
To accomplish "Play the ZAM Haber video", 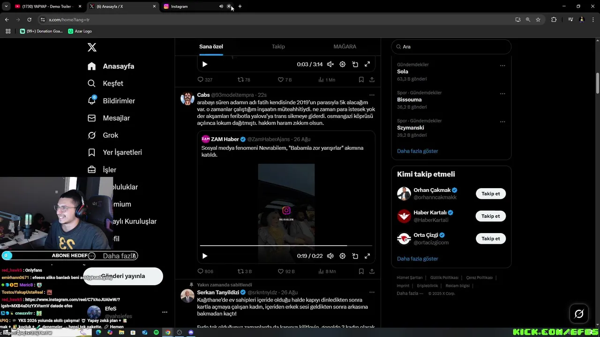I will pos(204,256).
